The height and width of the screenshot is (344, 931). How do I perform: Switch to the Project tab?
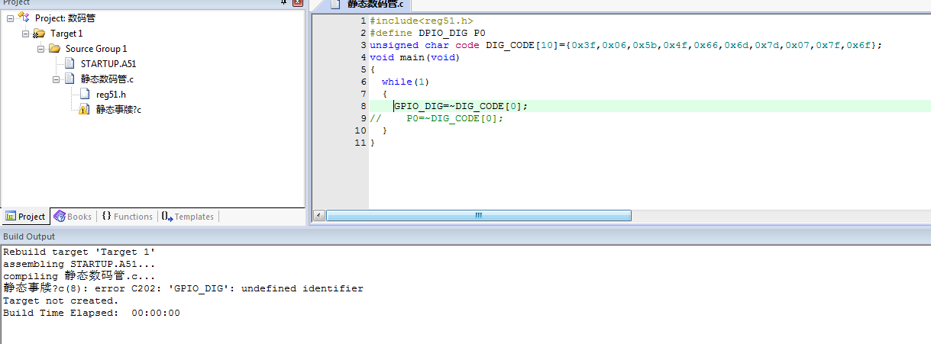pos(25,217)
